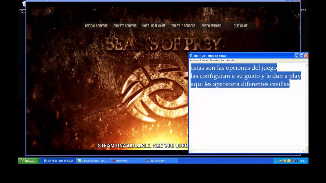Open the Offical Servers game menu
The width and height of the screenshot is (326, 183).
pos(96,26)
